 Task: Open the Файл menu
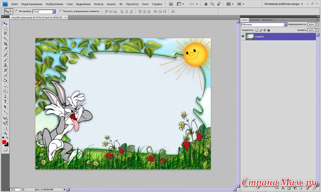(x=14, y=4)
